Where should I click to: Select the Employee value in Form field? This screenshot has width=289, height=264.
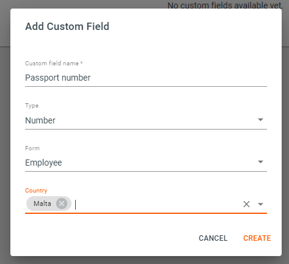click(x=43, y=163)
